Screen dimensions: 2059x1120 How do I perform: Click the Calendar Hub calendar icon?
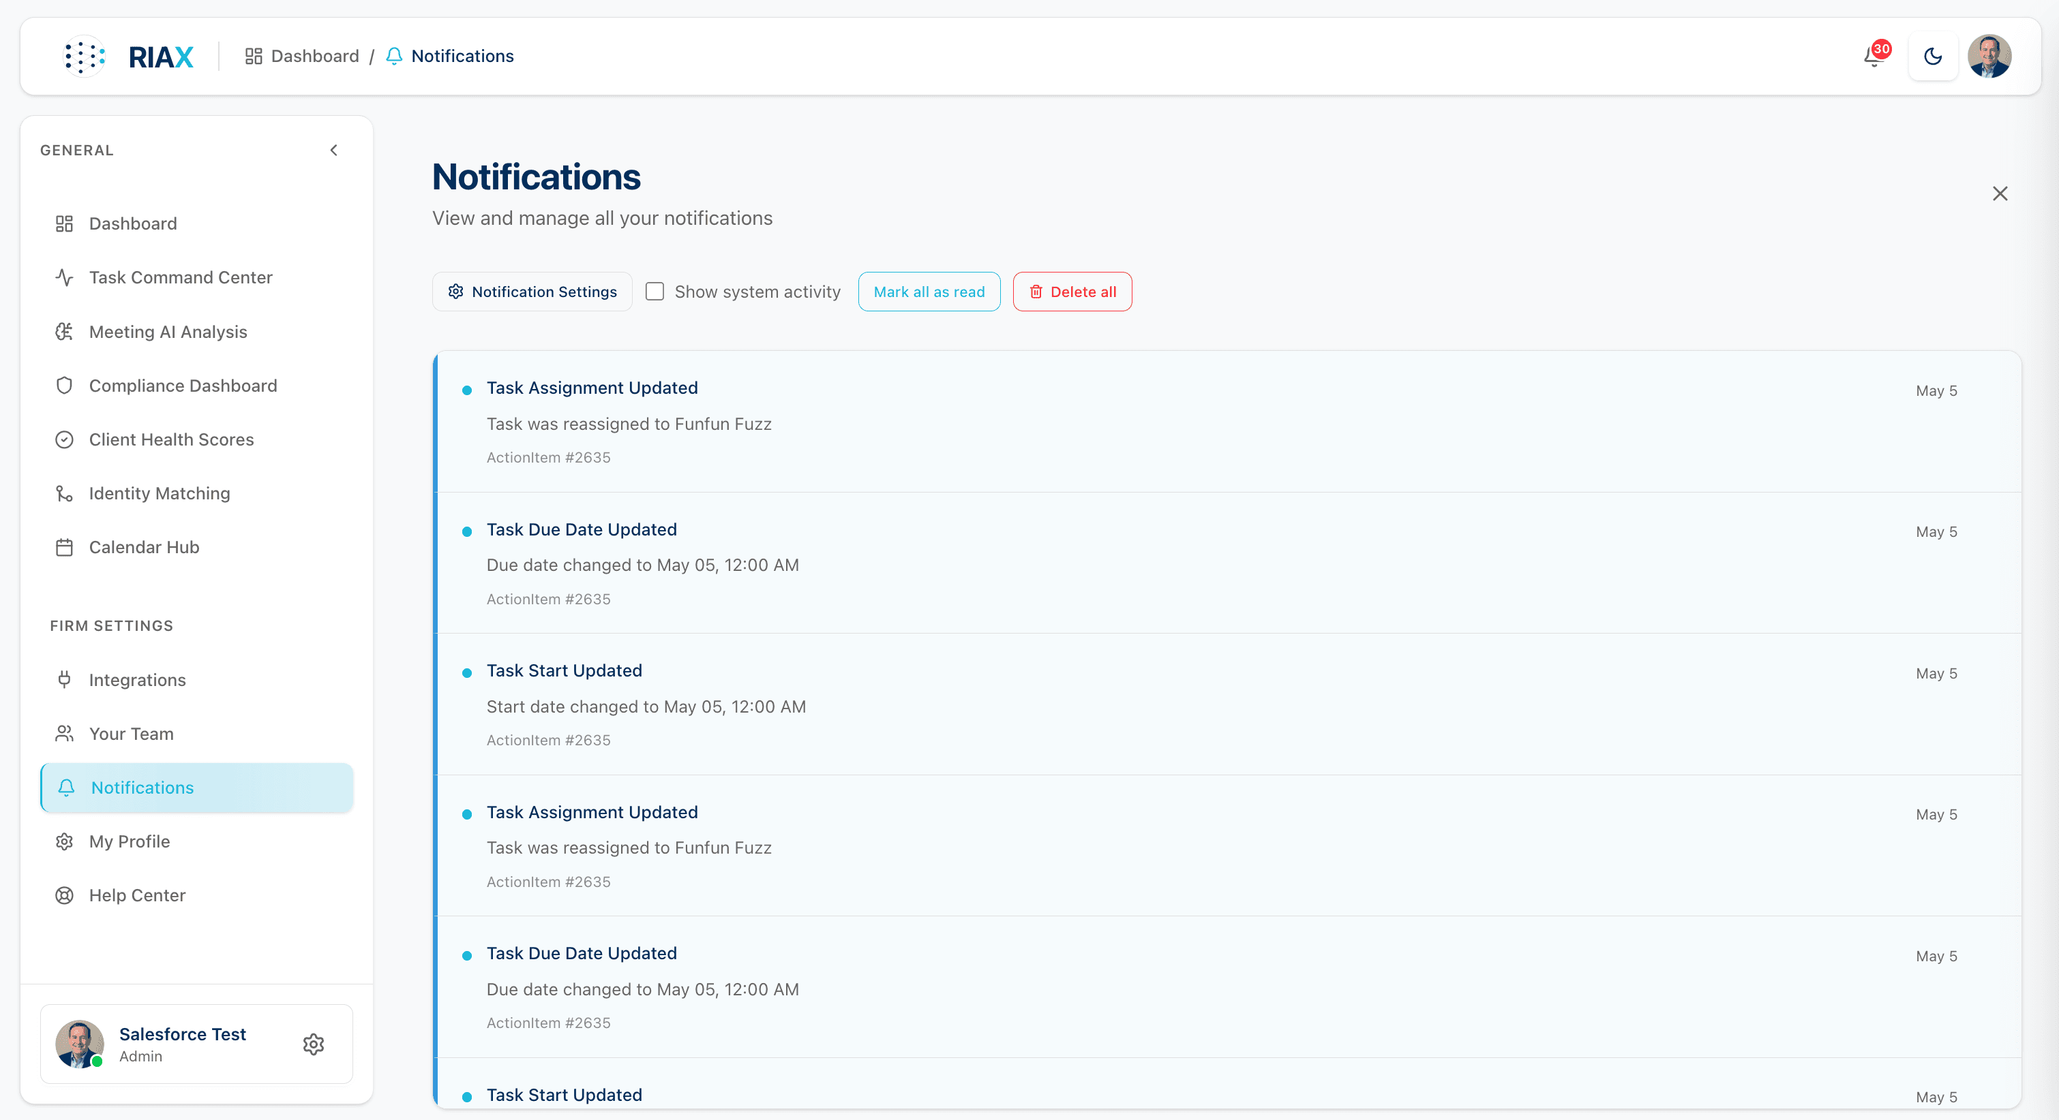(65, 547)
